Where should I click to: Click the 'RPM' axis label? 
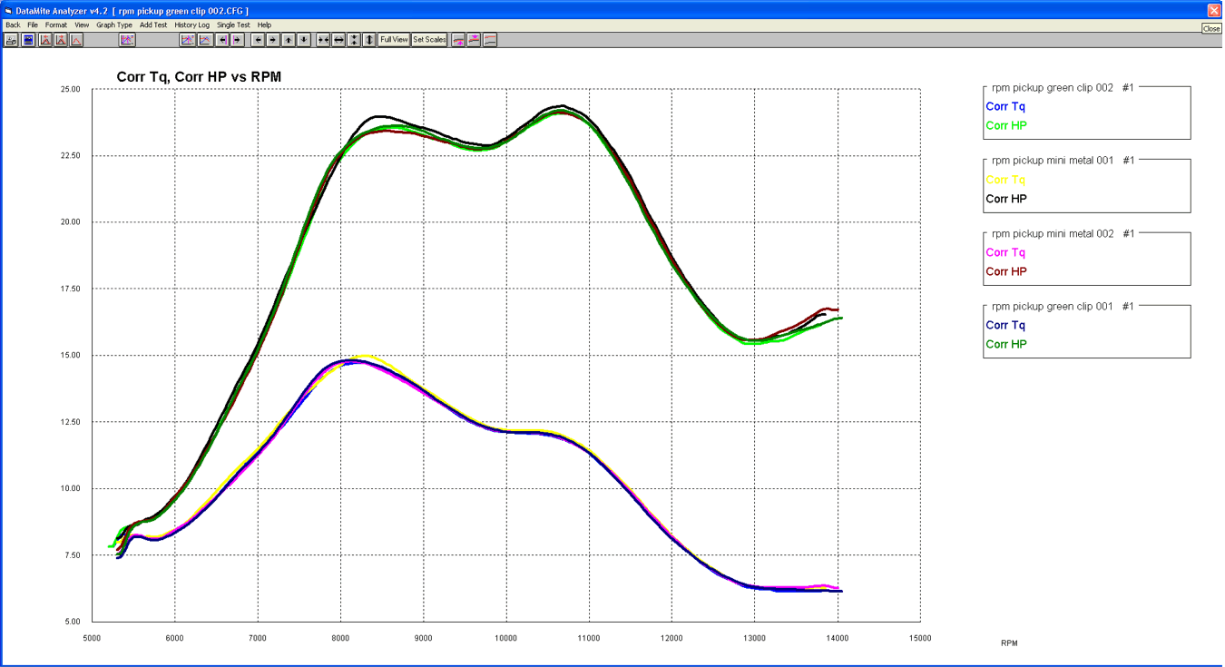click(x=1009, y=643)
